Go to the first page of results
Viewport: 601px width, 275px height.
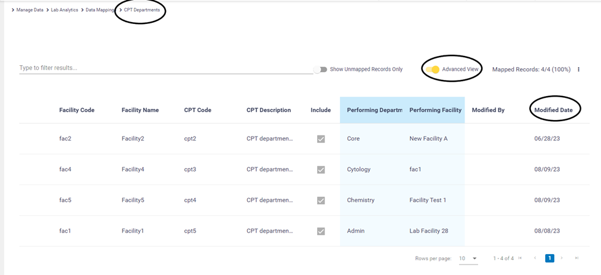[x=520, y=258]
